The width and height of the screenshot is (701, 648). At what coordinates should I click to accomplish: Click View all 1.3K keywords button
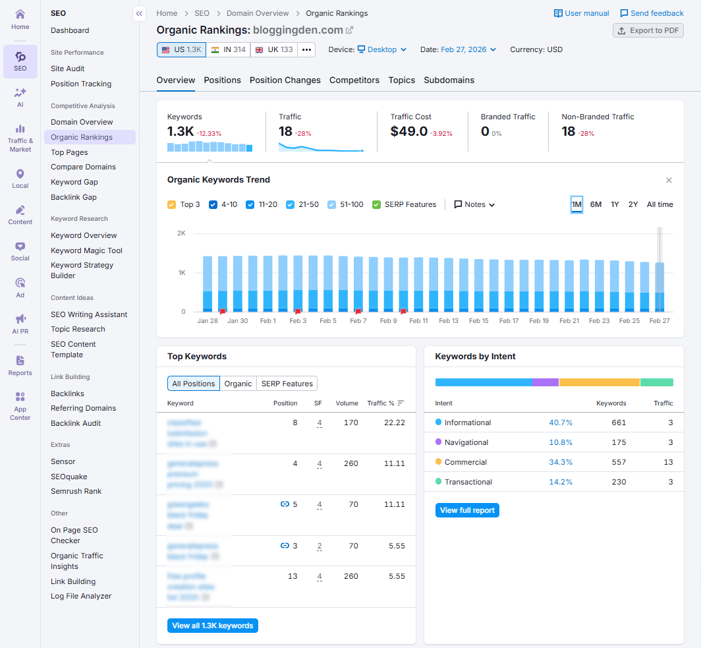(213, 626)
